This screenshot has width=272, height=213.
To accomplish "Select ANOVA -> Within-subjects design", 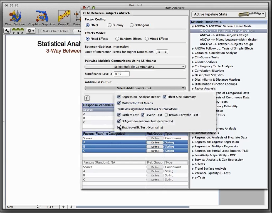I will point(224,35).
